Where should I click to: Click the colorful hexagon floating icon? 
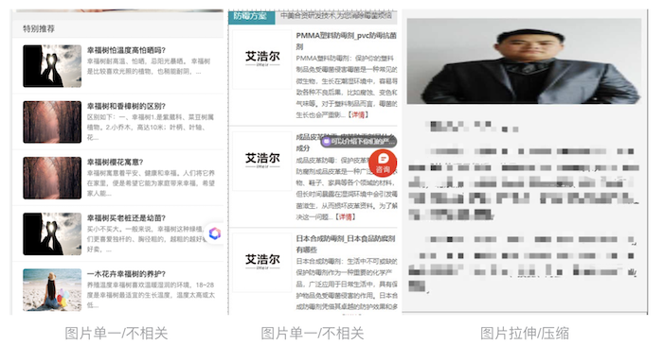(215, 233)
